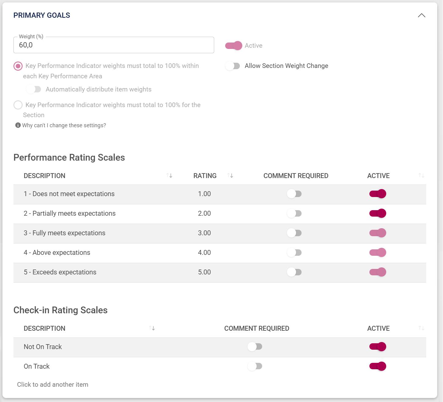The height and width of the screenshot is (402, 443).
Task: Open the Why can't I change these settings link
Action: pyautogui.click(x=64, y=125)
